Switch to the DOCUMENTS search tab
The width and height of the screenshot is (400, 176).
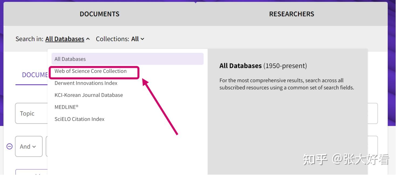coord(100,14)
